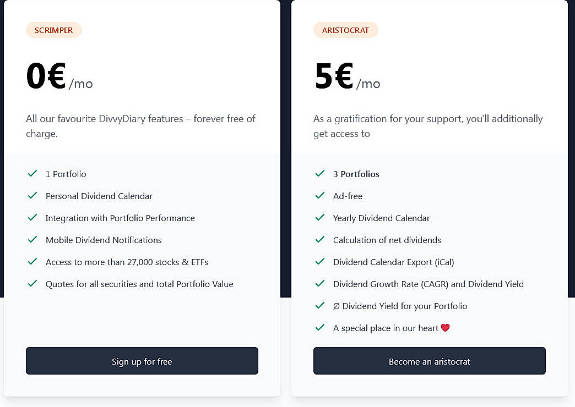Select the SCRIMPER plan badge
The height and width of the screenshot is (407, 575).
tap(54, 30)
